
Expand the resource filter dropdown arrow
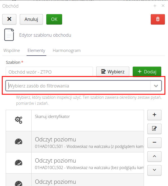pyautogui.click(x=156, y=86)
